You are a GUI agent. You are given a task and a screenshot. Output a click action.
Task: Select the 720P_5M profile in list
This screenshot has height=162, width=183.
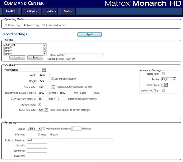click(23, 45)
